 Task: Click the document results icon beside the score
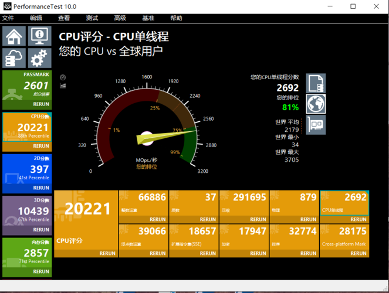[316, 83]
